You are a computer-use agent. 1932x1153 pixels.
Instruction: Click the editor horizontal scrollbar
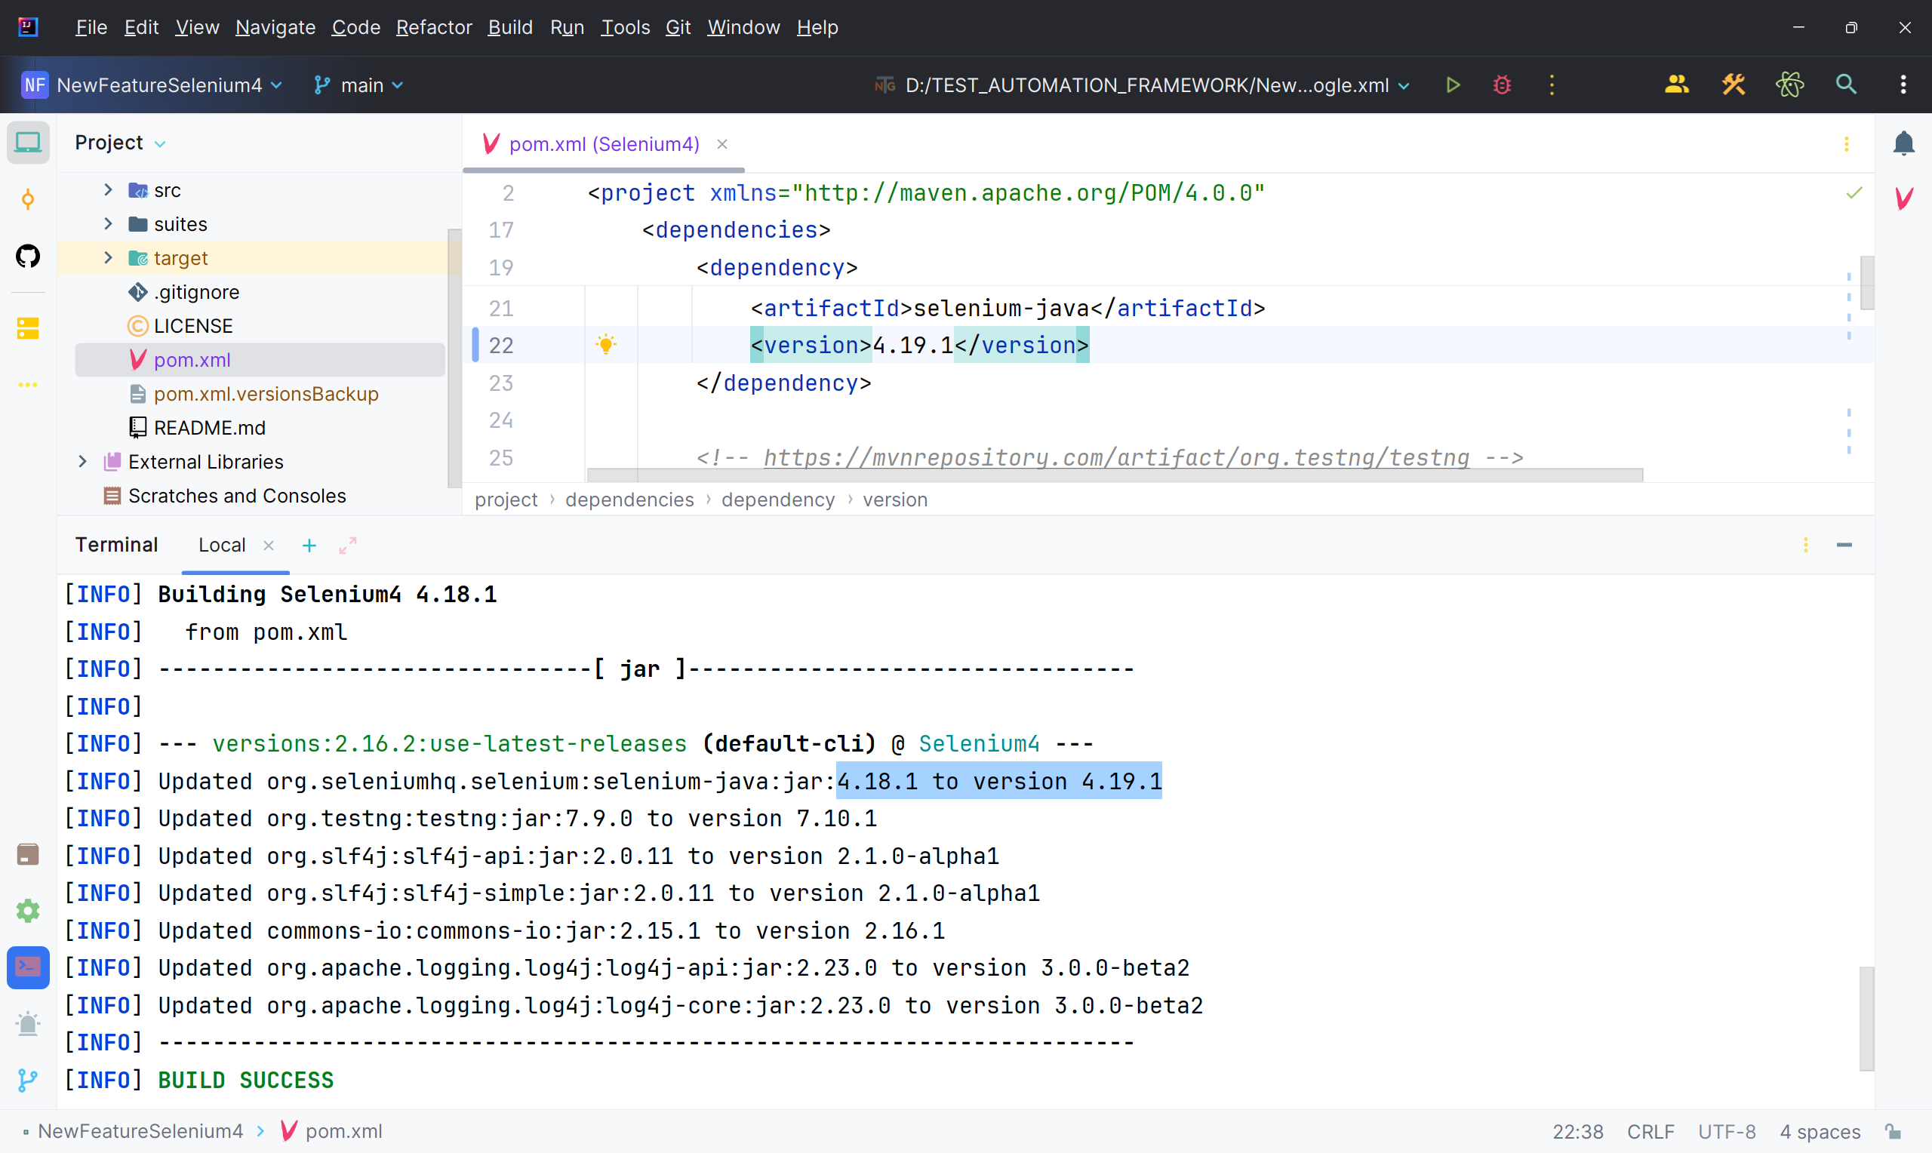(1115, 474)
